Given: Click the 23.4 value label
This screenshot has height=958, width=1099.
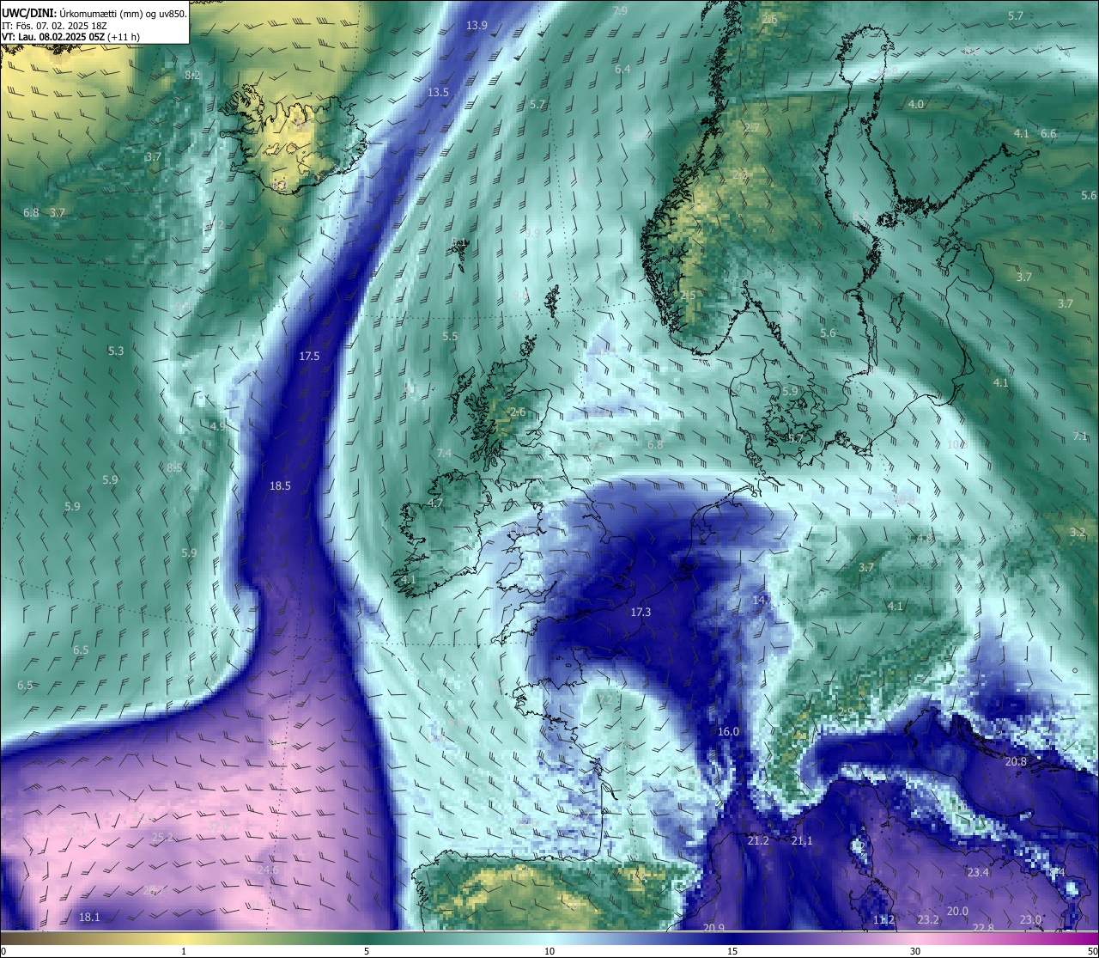Looking at the screenshot, I should click(x=978, y=872).
